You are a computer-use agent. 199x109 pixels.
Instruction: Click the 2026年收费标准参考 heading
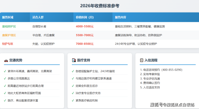pyautogui.click(x=99, y=6)
